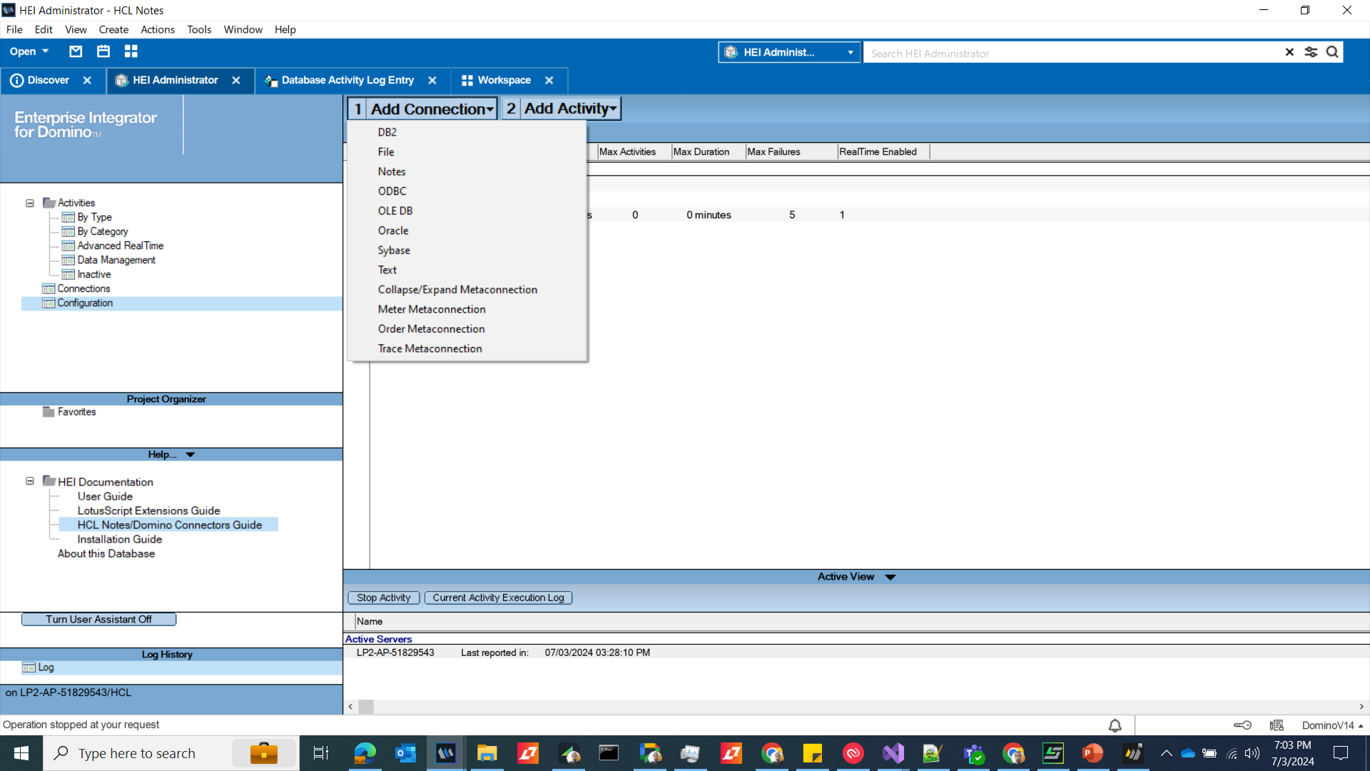
Task: Click the Windows Start button
Action: (x=21, y=753)
